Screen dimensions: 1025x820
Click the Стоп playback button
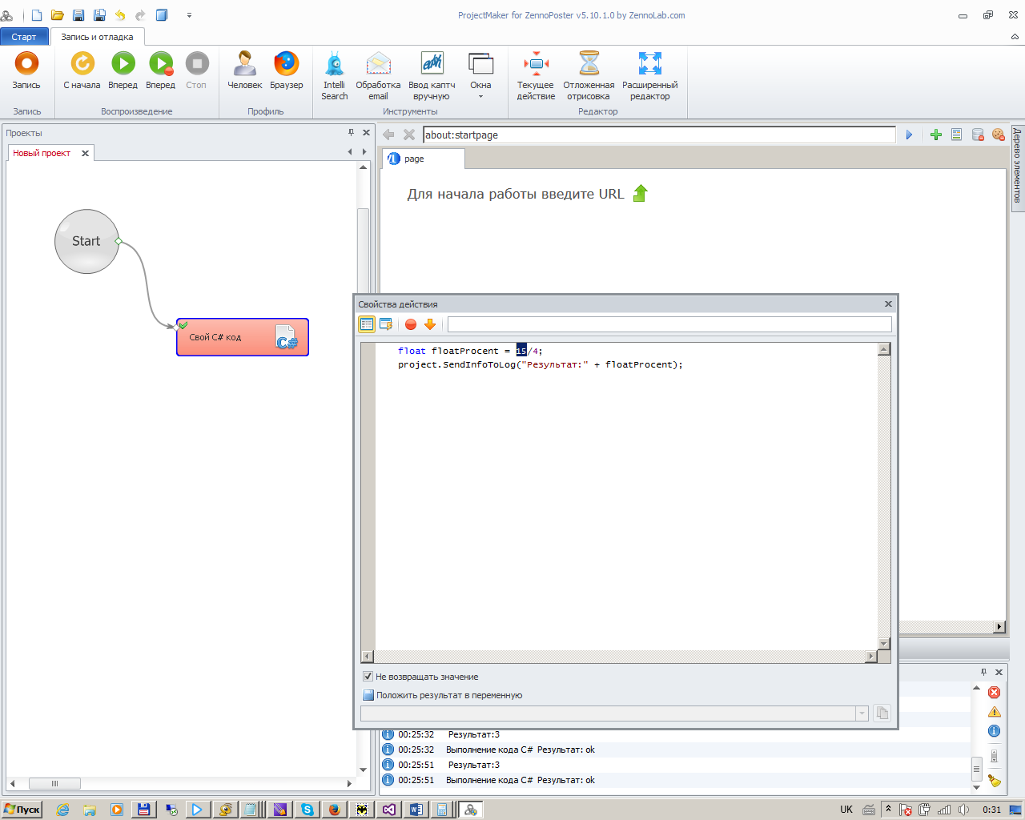(196, 70)
